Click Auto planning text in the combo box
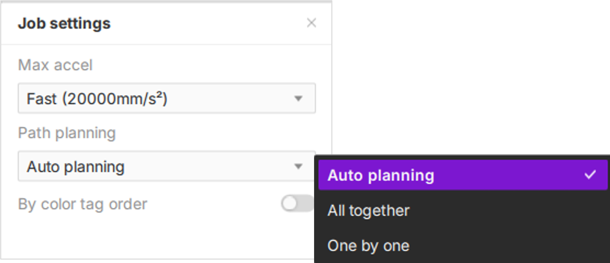The width and height of the screenshot is (610, 263). [76, 167]
